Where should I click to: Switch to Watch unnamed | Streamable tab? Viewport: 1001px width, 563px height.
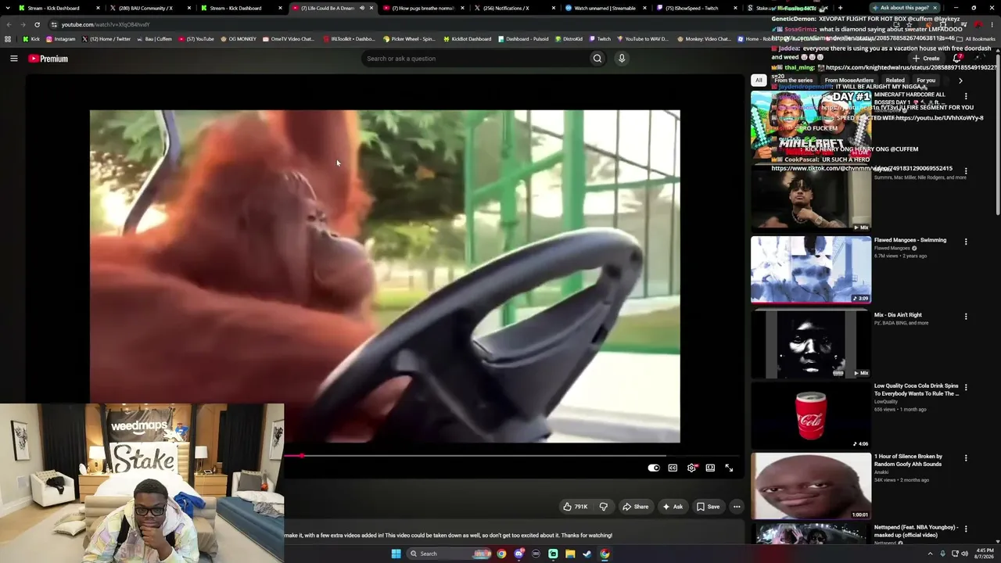(x=605, y=8)
